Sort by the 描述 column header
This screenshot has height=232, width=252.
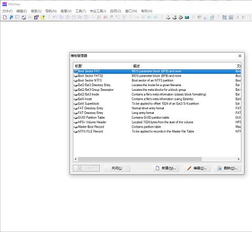click(x=183, y=66)
